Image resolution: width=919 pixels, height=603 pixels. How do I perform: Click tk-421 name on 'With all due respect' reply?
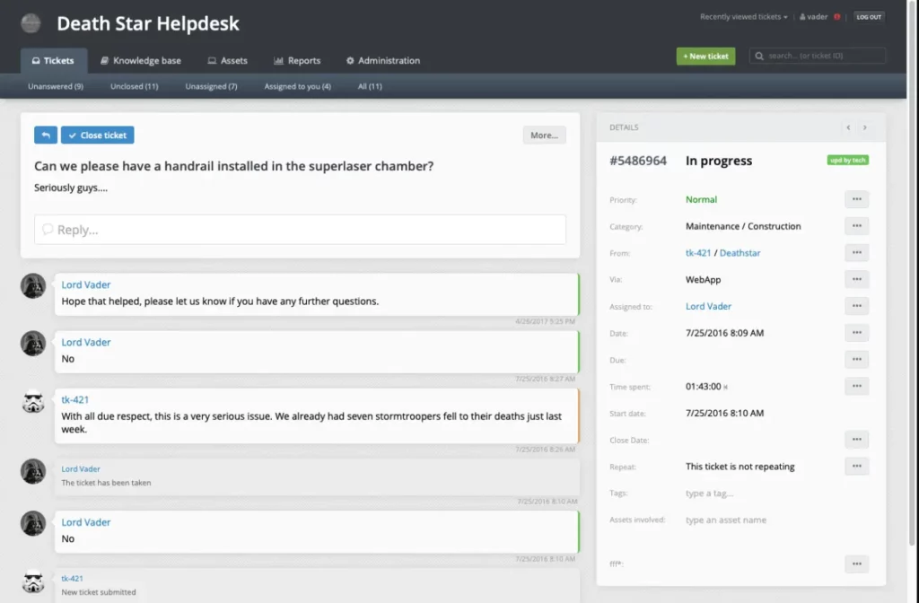point(75,399)
